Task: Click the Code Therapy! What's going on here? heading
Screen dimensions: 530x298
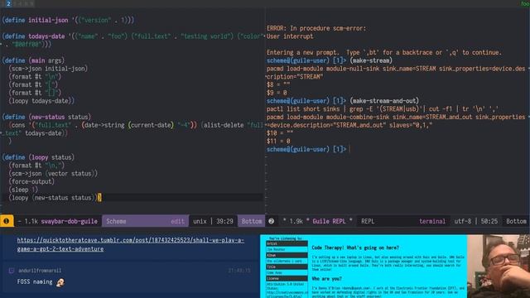Action: (x=355, y=248)
